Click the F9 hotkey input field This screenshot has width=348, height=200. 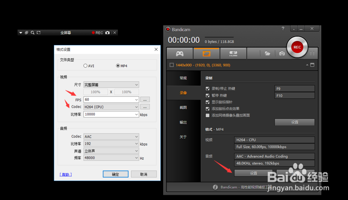[x=295, y=89]
